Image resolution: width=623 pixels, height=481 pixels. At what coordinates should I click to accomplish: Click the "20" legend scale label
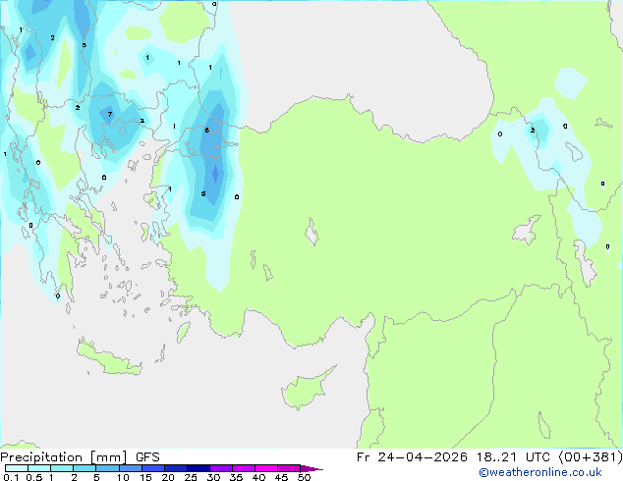[168, 477]
